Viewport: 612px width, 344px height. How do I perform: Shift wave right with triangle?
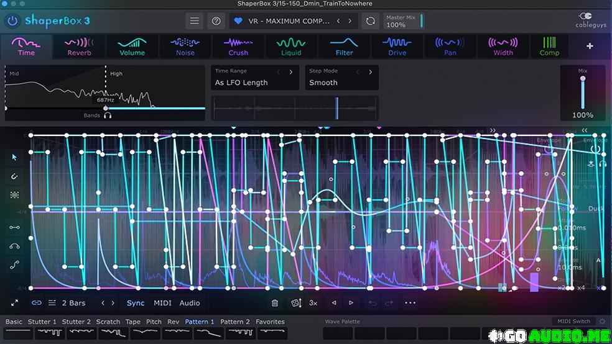351,302
